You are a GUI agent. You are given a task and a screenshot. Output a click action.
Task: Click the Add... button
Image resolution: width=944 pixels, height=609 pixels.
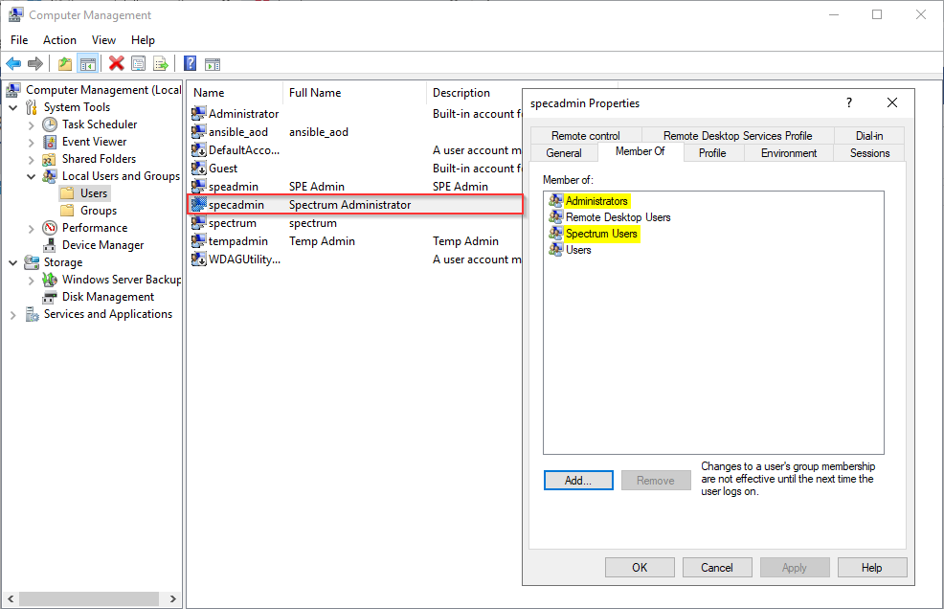pos(578,481)
